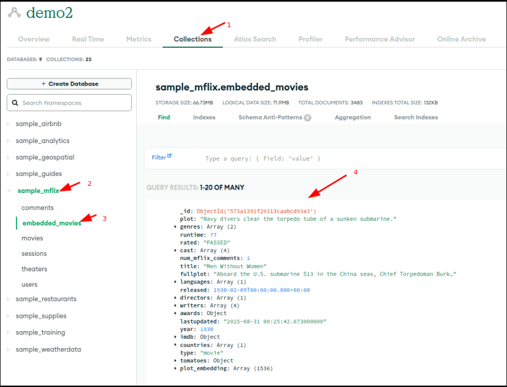Switch to the Atlas Search tab
The height and width of the screenshot is (387, 507).
pyautogui.click(x=255, y=39)
